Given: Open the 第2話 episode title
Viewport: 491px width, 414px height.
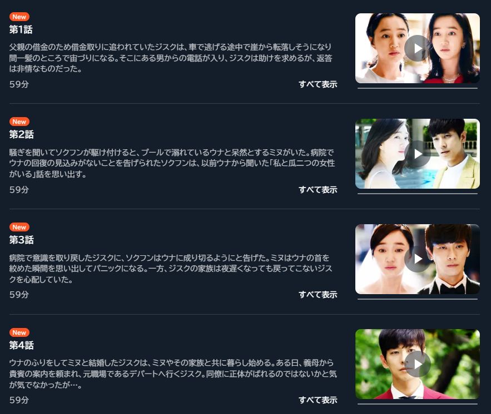Looking at the screenshot, I should coord(21,135).
